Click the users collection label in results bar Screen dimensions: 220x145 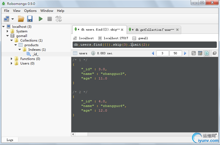[x=83, y=53]
